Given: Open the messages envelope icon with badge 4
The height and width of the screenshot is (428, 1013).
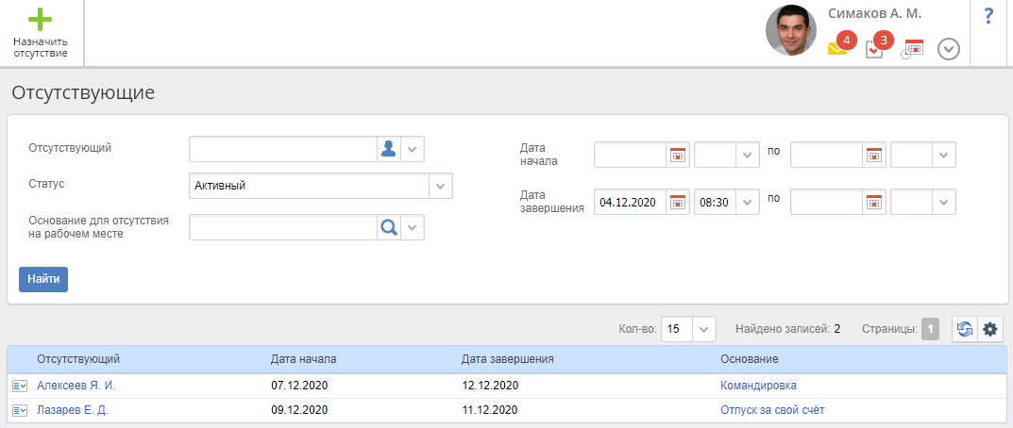Looking at the screenshot, I should click(837, 48).
